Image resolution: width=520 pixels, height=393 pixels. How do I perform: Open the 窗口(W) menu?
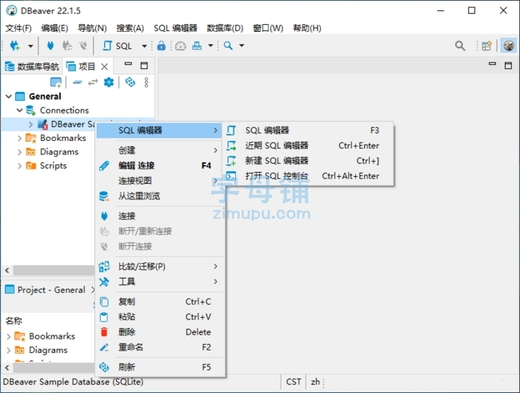point(268,28)
